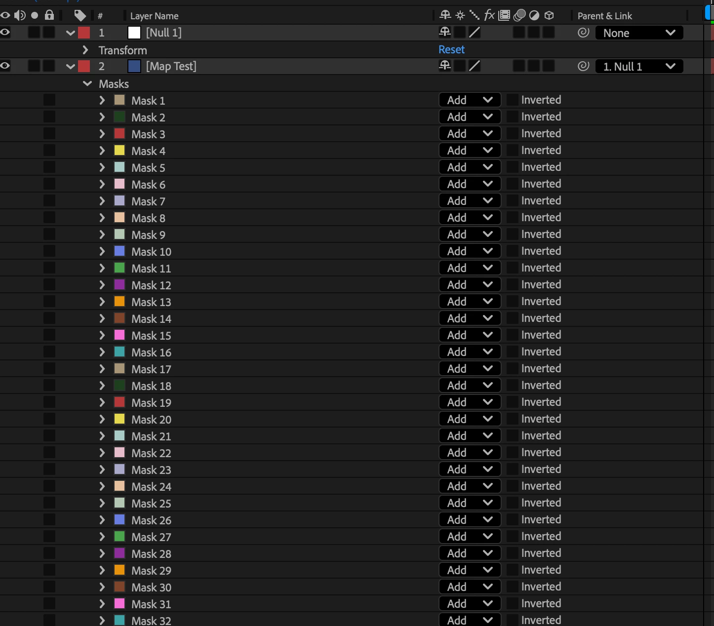
Task: Expand Mask 4 properties
Action: coord(102,151)
